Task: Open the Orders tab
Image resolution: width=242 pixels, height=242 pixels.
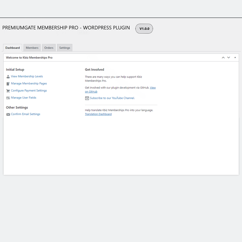Action: pyautogui.click(x=49, y=48)
